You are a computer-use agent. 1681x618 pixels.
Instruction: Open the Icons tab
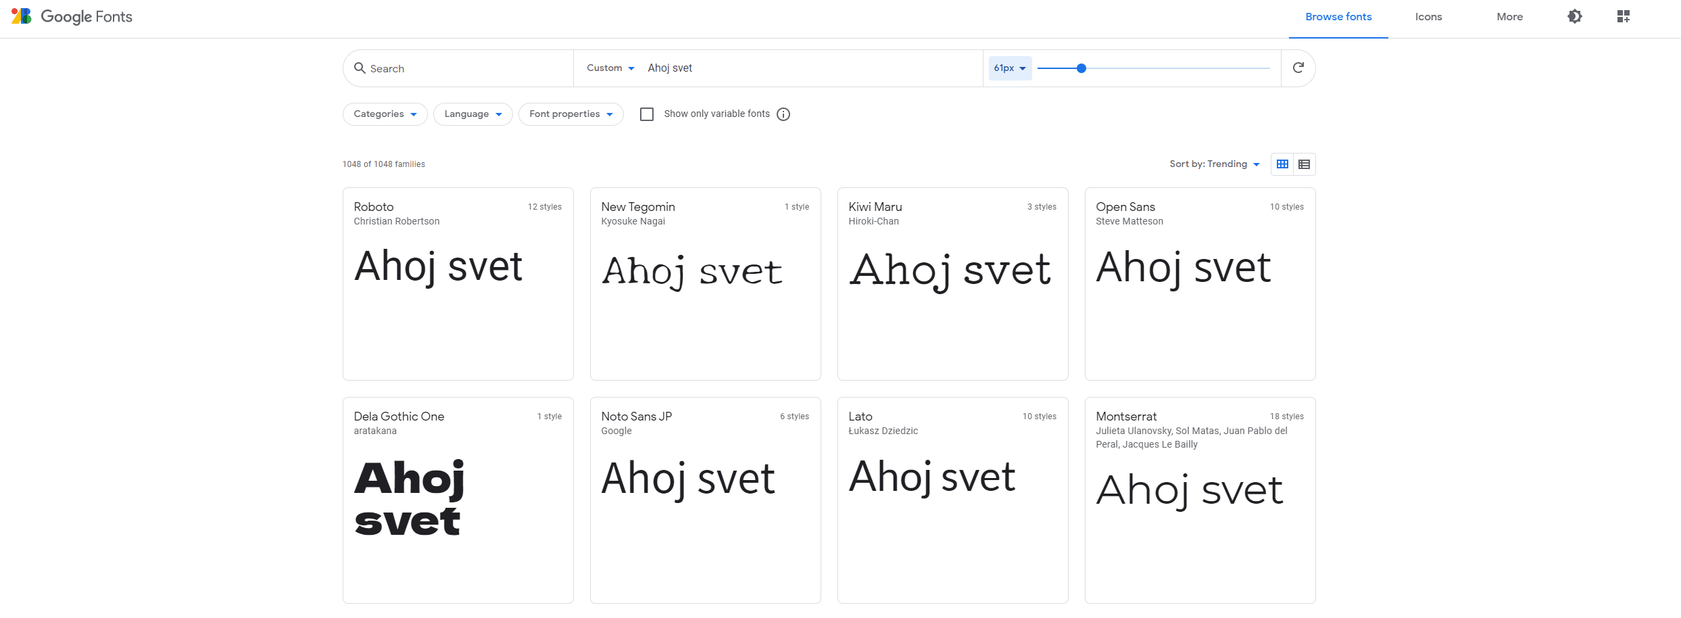1429,17
